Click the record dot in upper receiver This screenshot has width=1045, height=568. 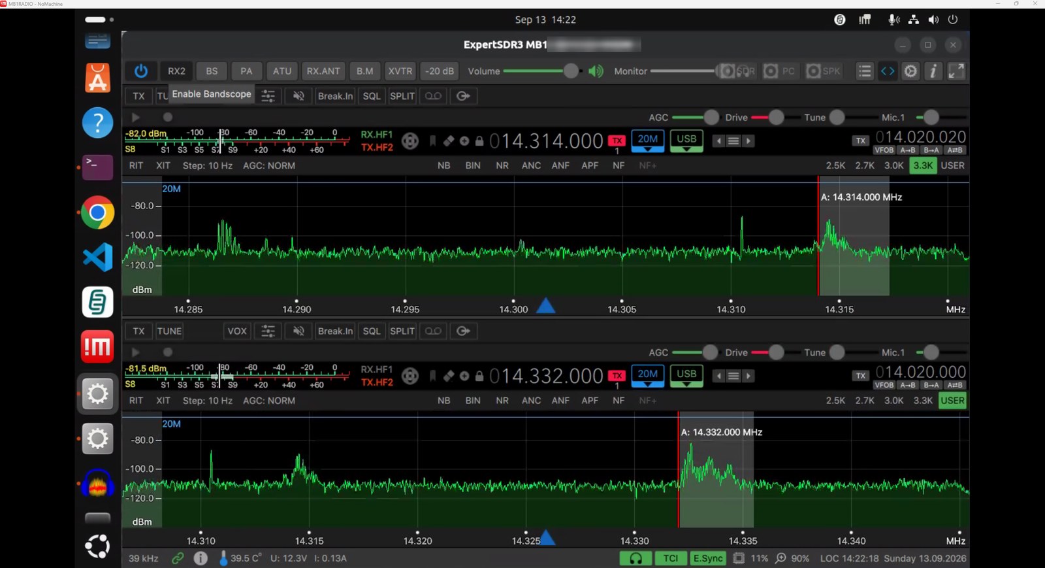pos(168,118)
